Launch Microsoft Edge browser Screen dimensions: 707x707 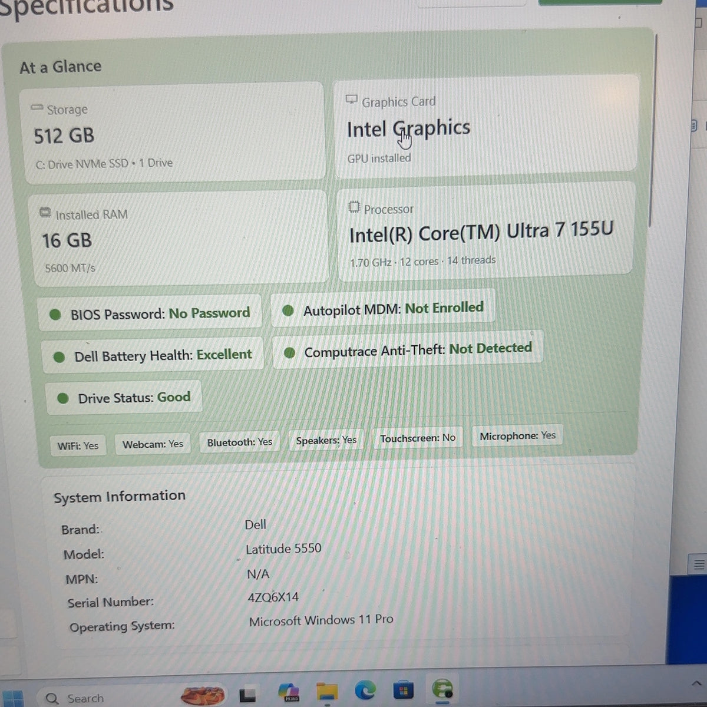(x=365, y=690)
